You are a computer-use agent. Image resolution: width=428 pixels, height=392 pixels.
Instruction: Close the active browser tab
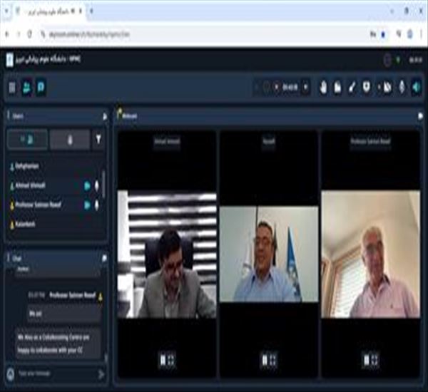pyautogui.click(x=81, y=11)
